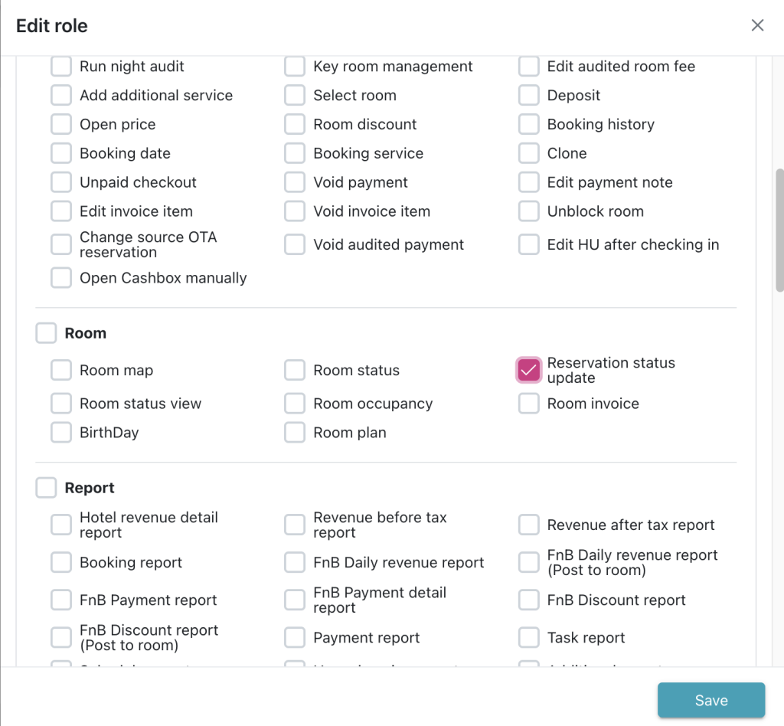Uncheck Reservation status update permission
This screenshot has width=784, height=726.
(528, 370)
